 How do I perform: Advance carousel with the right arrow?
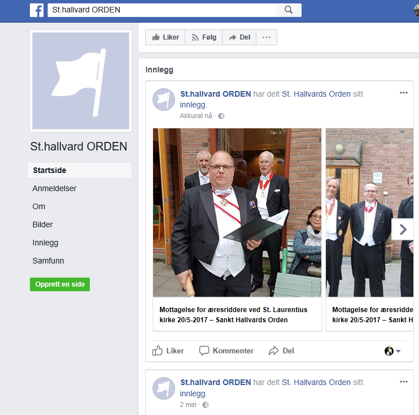(403, 230)
